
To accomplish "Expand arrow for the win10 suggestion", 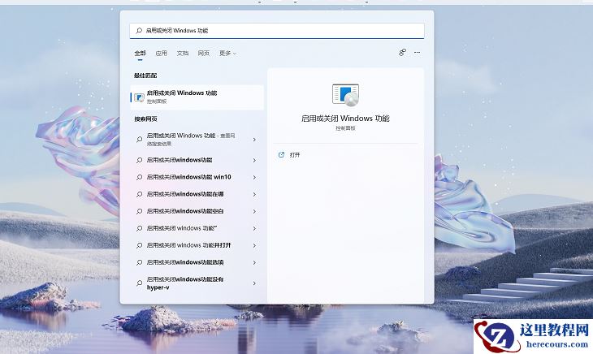I will [x=254, y=178].
